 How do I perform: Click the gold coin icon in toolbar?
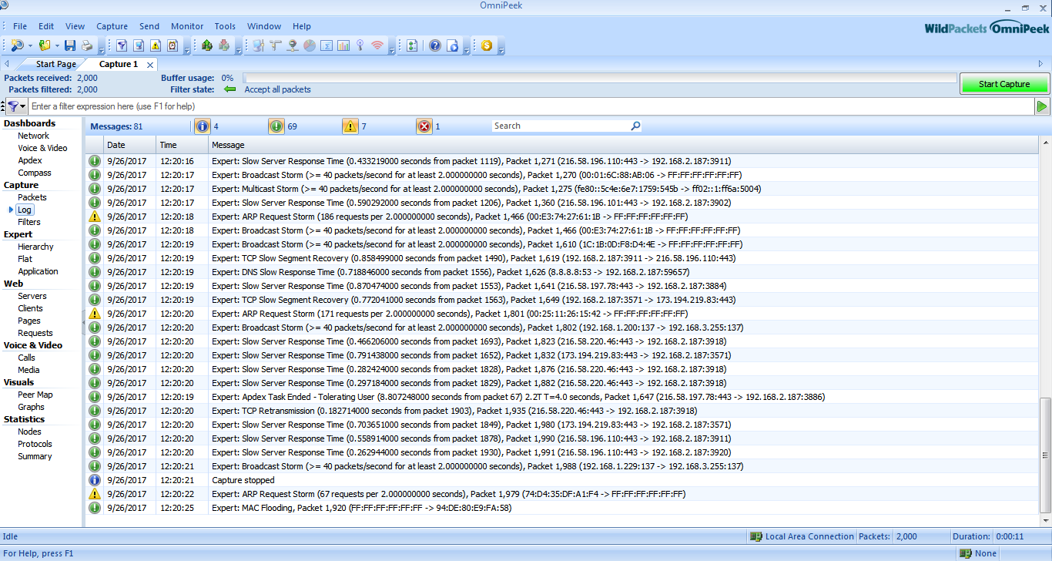click(x=487, y=46)
